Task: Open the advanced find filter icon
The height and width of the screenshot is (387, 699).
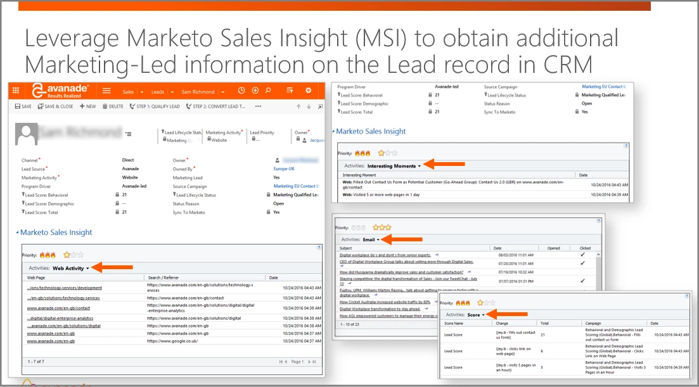Action: 290,91
